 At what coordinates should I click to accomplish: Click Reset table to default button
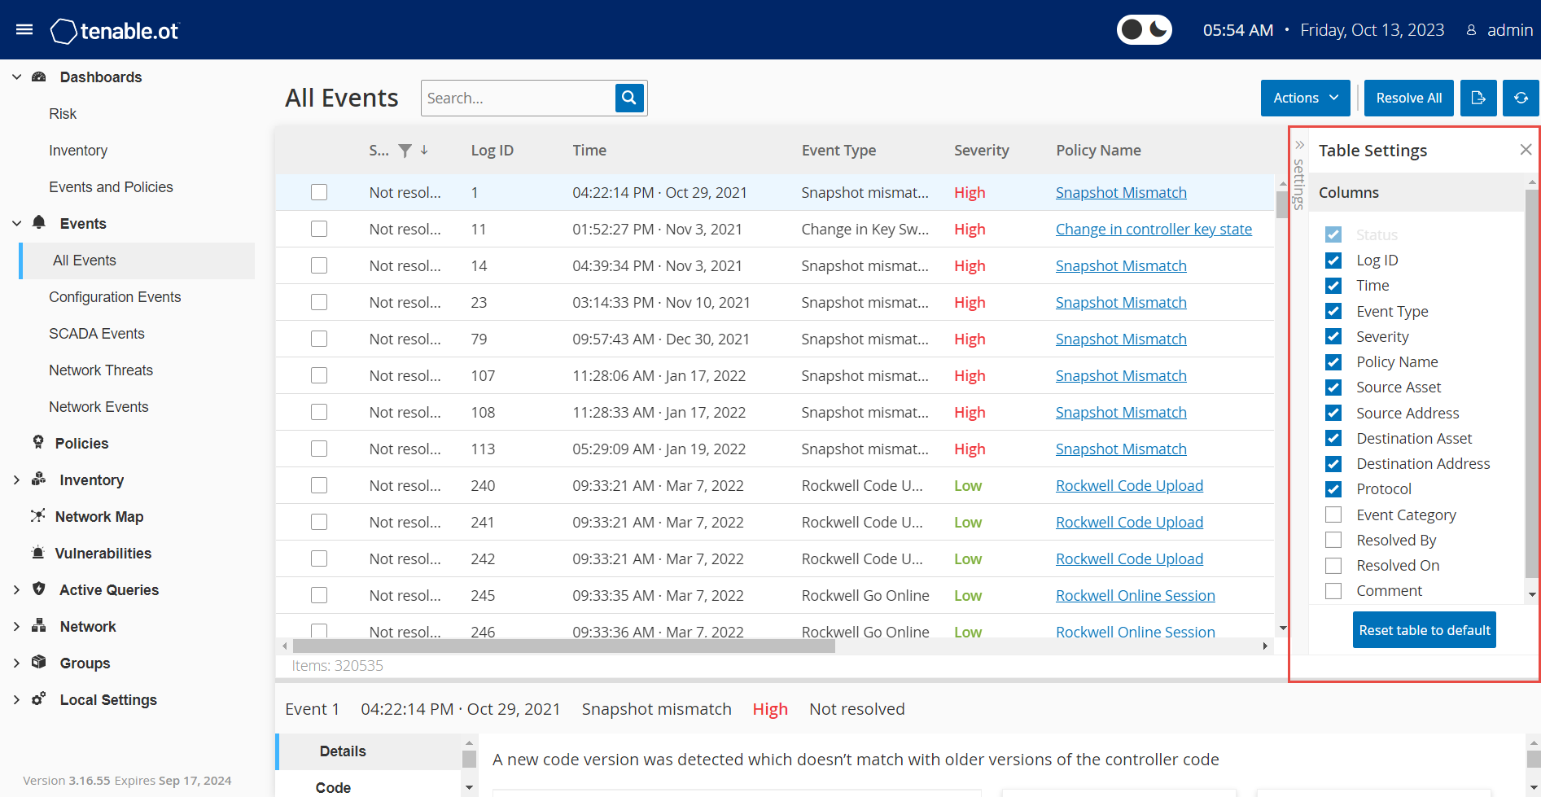pyautogui.click(x=1424, y=630)
